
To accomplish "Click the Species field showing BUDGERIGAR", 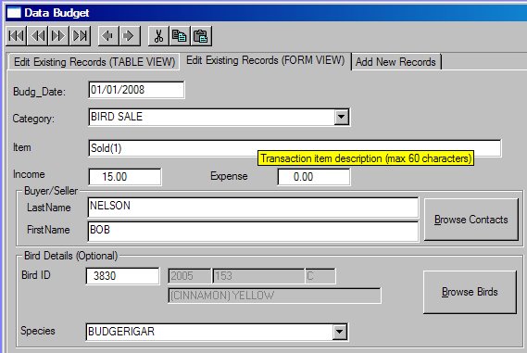I will 217,332.
